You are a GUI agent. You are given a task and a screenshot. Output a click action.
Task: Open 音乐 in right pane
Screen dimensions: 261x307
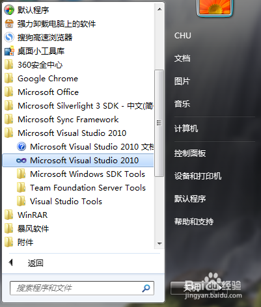(182, 103)
